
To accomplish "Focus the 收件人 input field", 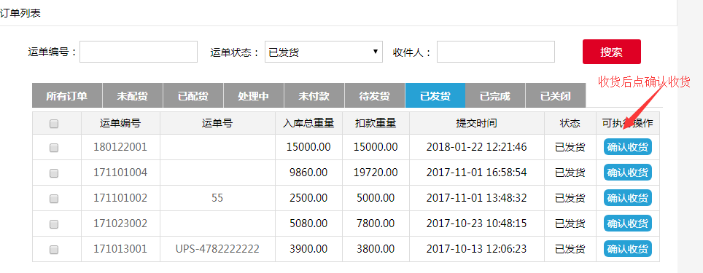I will pyautogui.click(x=496, y=52).
